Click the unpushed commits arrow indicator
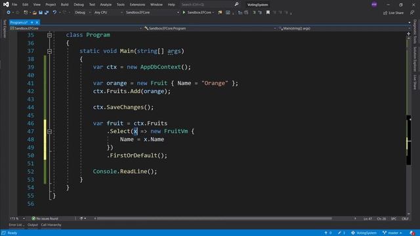Screen dimensions: 420x236 pyautogui.click(x=328, y=233)
